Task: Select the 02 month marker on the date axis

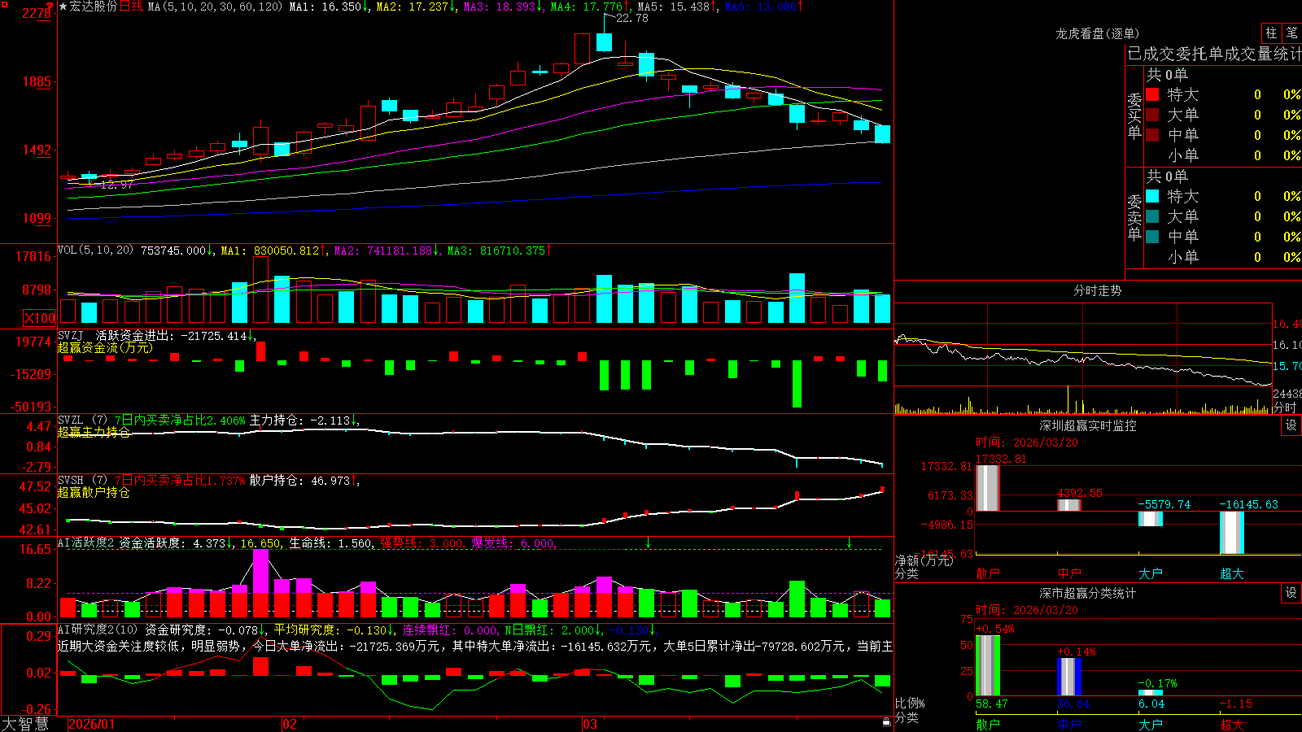Action: pos(290,724)
